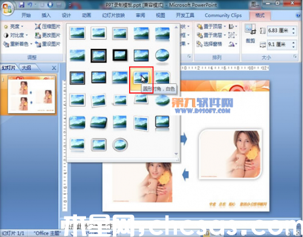The image size is (303, 237).
Task: Select the 格式 picture tools tab
Action: (x=260, y=16)
